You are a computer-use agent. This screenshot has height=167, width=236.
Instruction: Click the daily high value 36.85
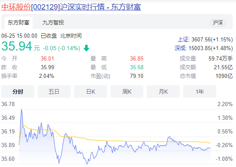tap(137, 58)
